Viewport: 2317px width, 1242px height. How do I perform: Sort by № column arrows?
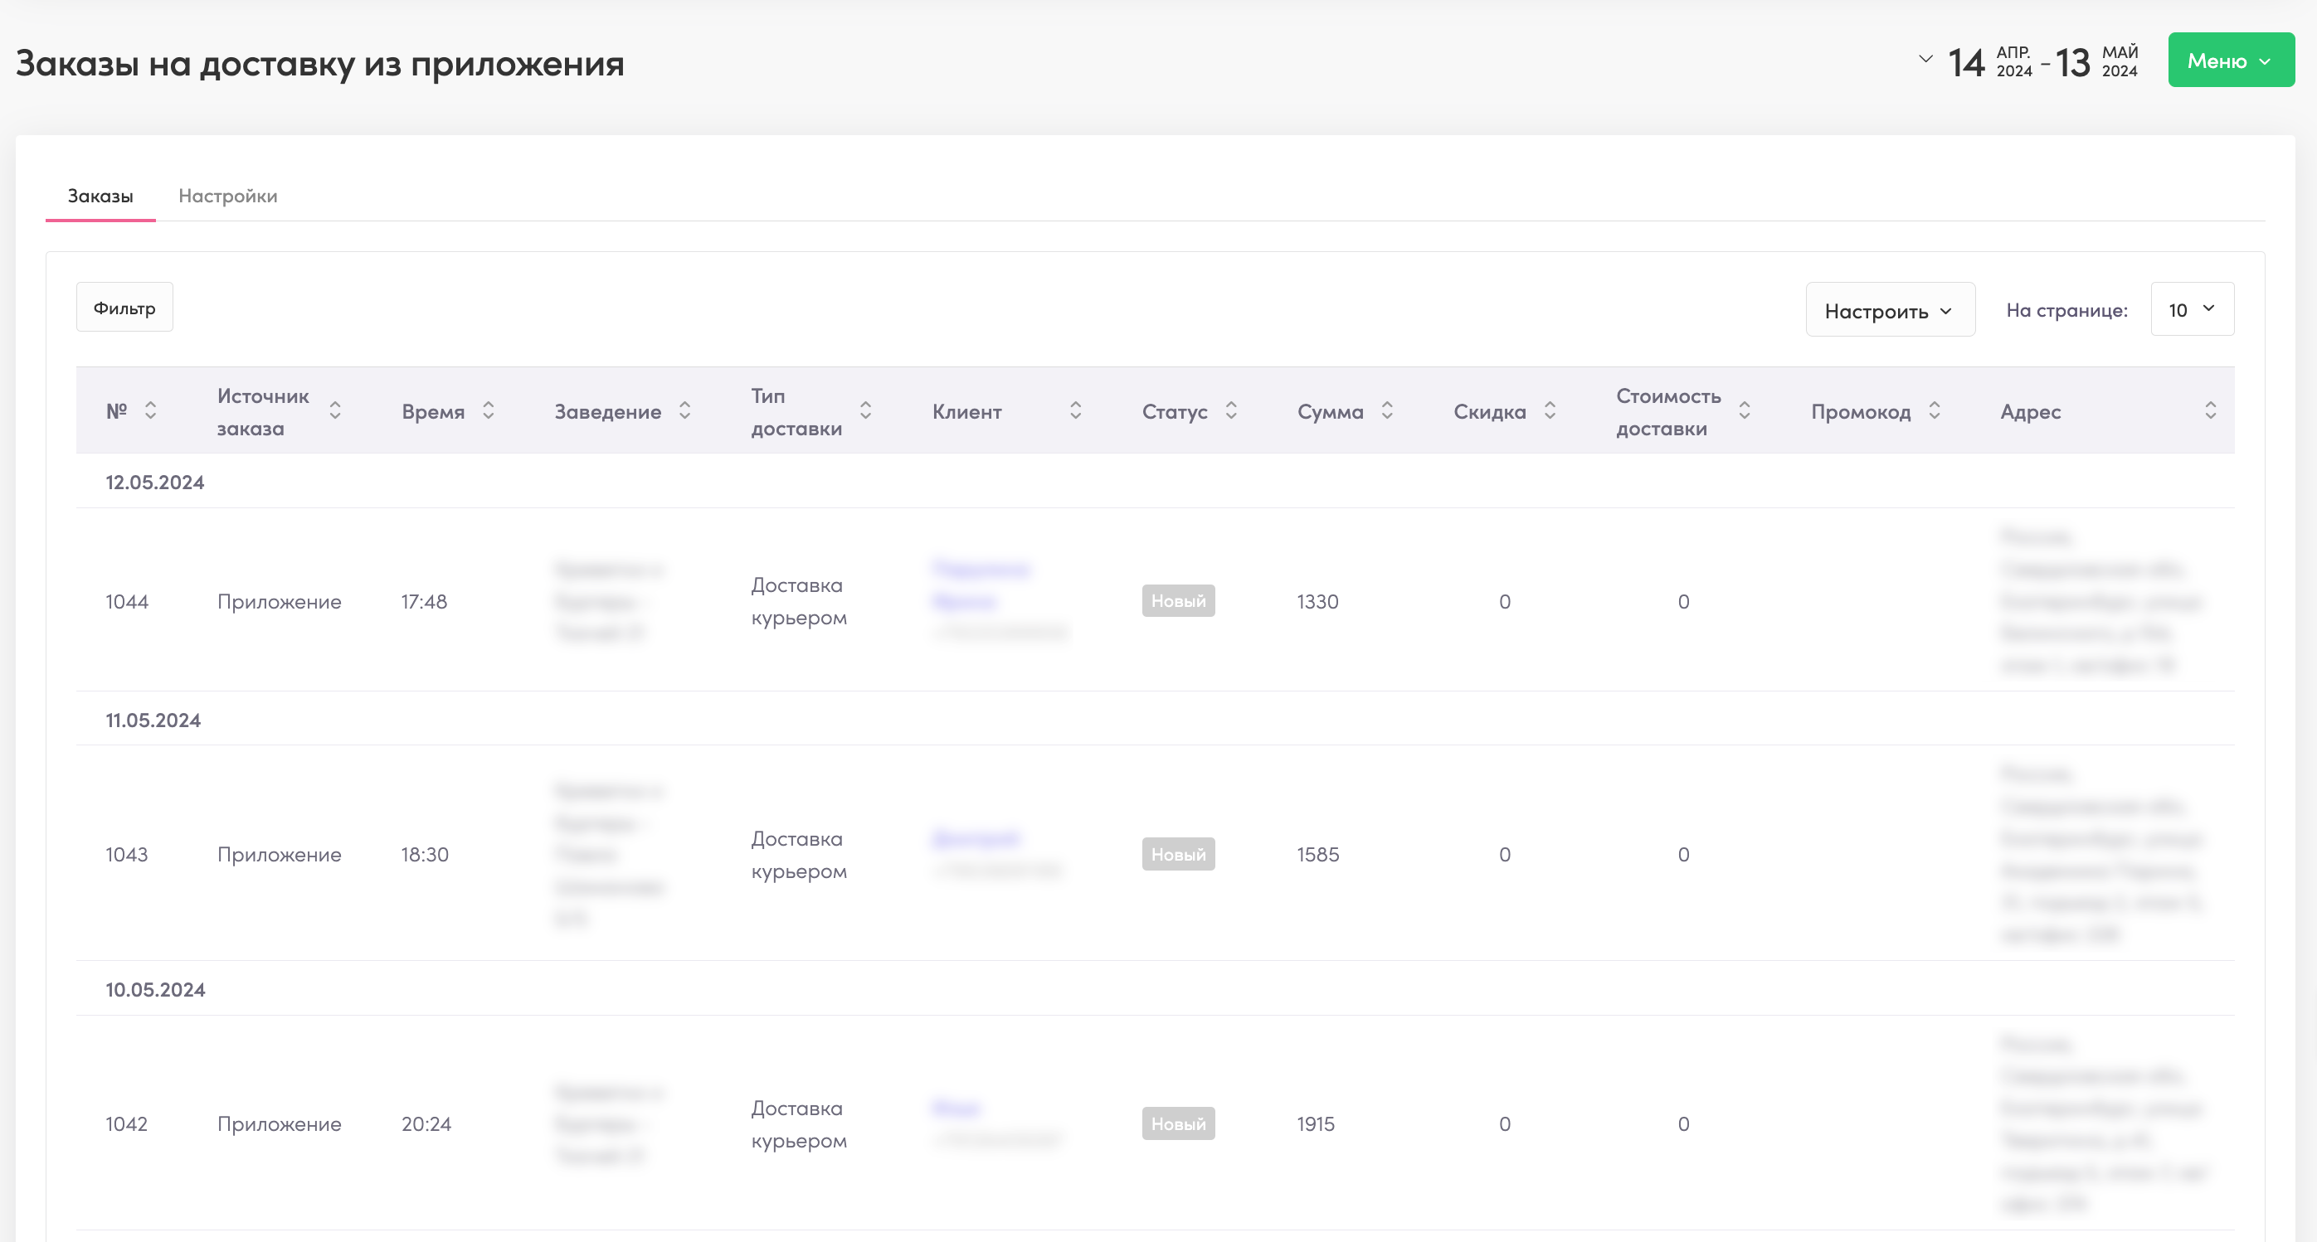pos(150,410)
